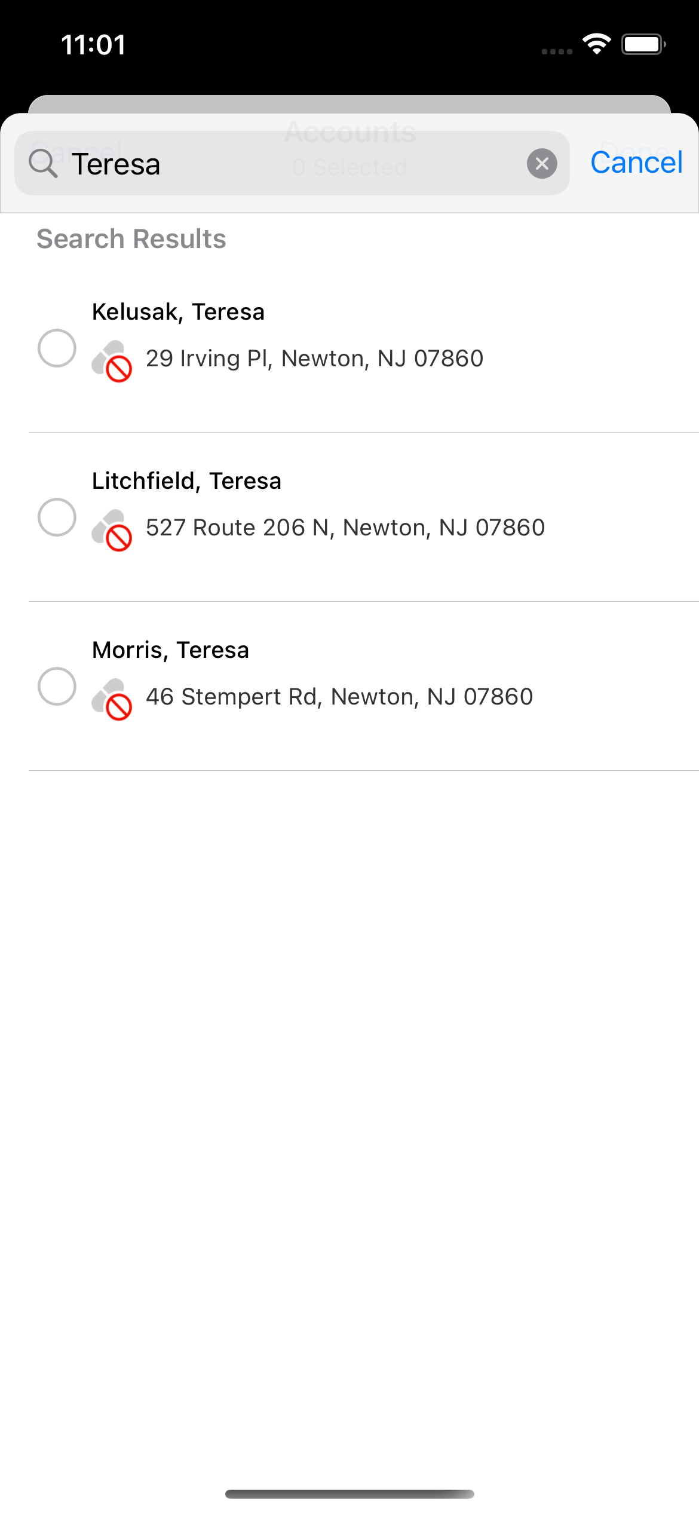Cancel the account search

(x=636, y=163)
